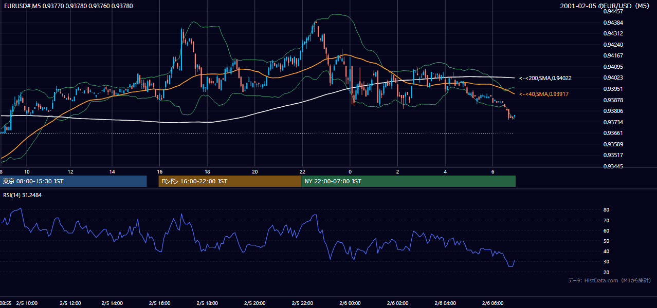Click RSI scale value 60

607,230
